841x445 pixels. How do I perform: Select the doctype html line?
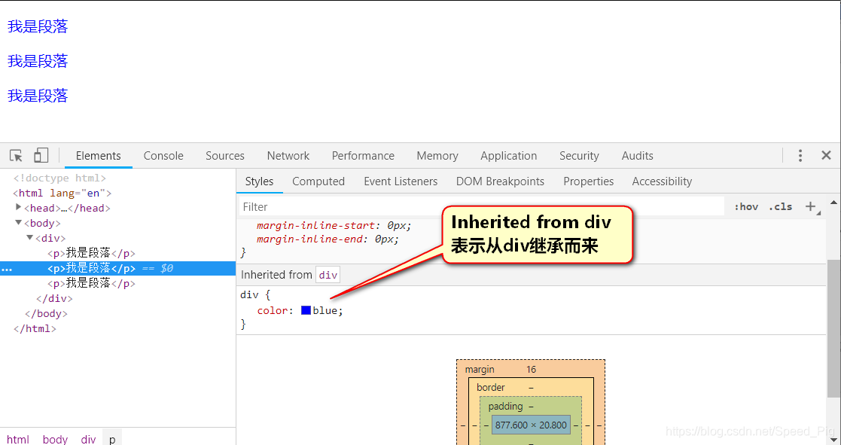[x=59, y=178]
